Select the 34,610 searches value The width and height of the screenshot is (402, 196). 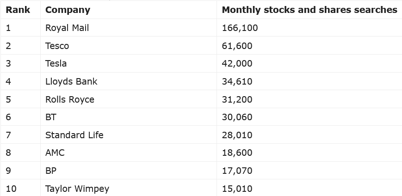pyautogui.click(x=237, y=81)
